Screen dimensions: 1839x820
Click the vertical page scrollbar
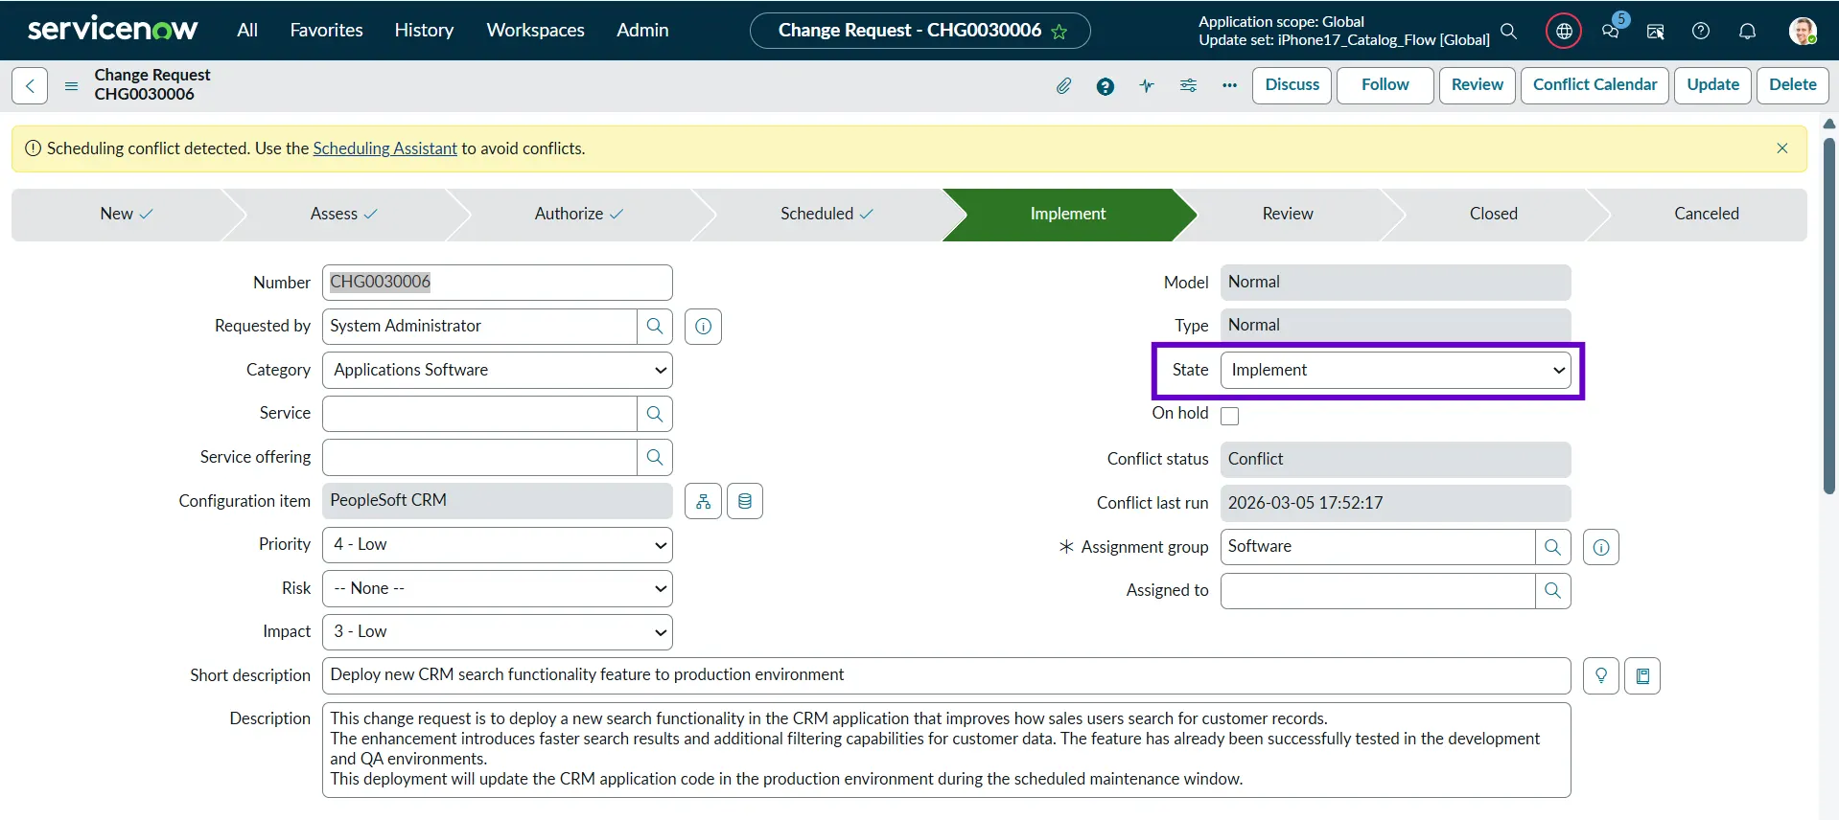[1828, 316]
